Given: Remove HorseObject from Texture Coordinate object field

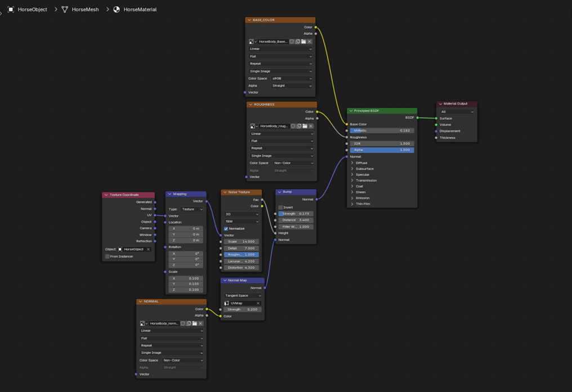Looking at the screenshot, I should pos(149,249).
